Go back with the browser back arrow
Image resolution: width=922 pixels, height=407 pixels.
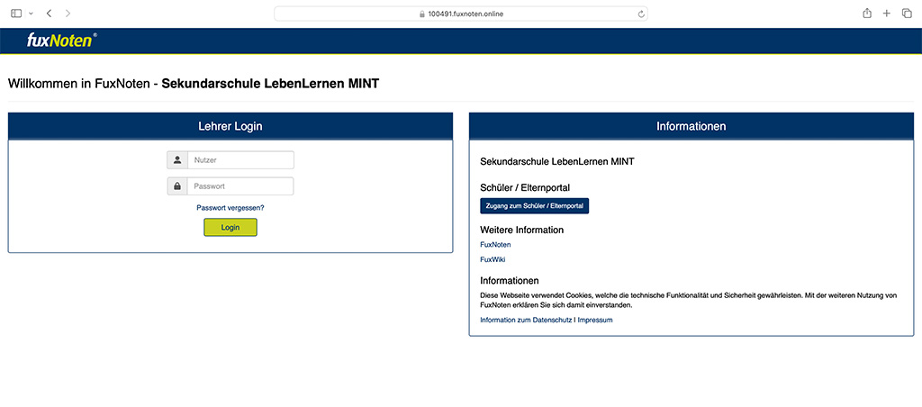coord(50,13)
